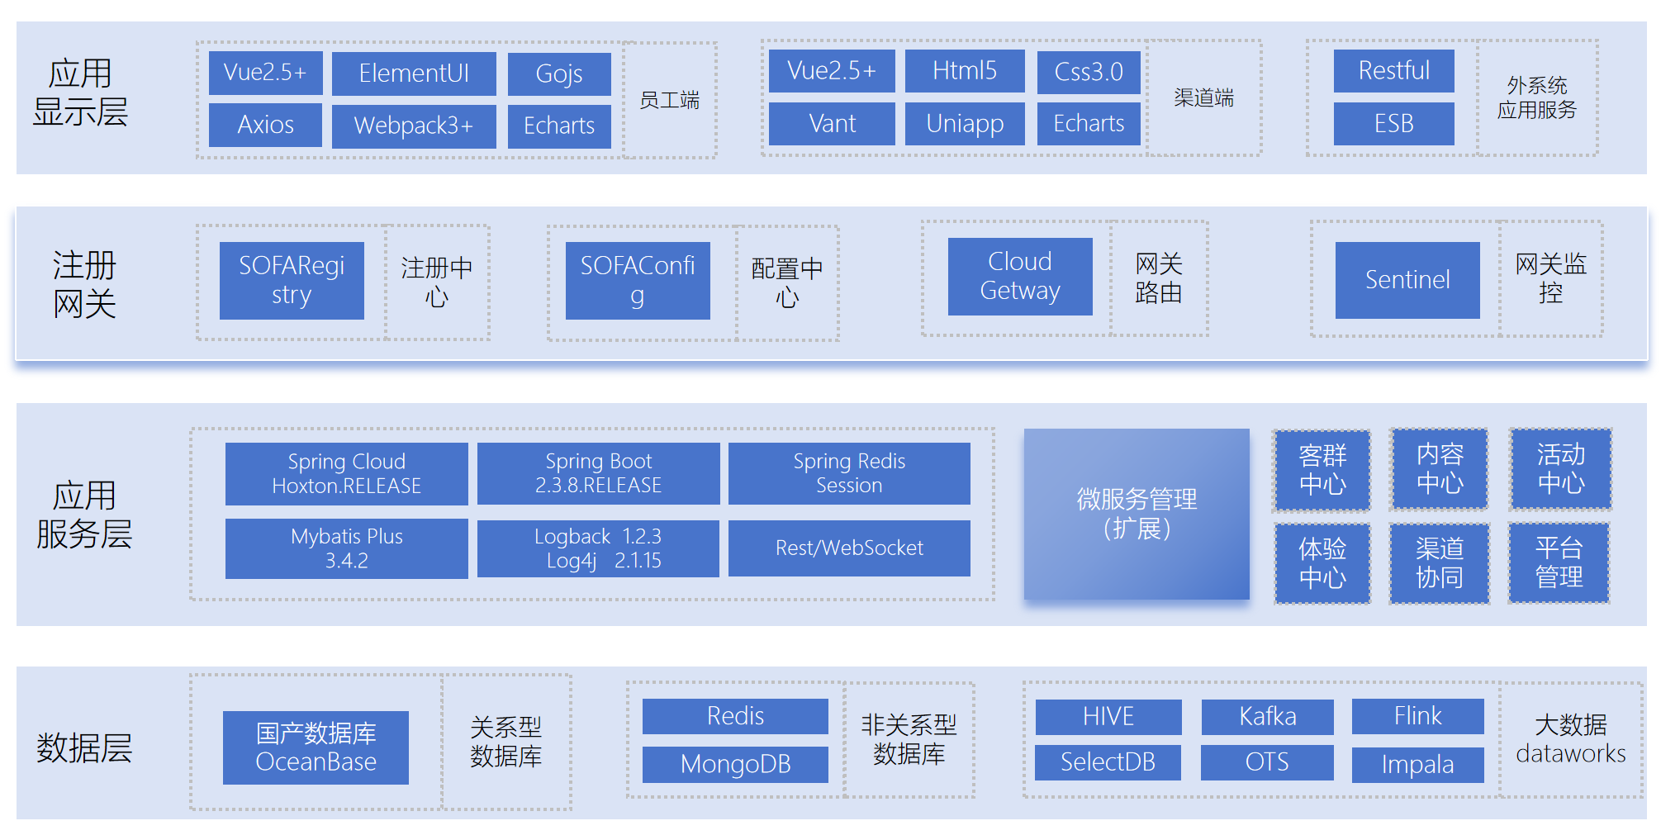Select the 微服务管理（扩展） panel
The image size is (1661, 835).
[x=1137, y=514]
